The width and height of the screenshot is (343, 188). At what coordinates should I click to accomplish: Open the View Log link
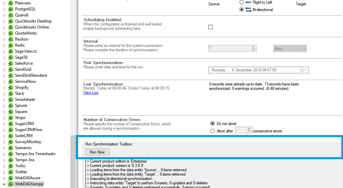pyautogui.click(x=90, y=92)
